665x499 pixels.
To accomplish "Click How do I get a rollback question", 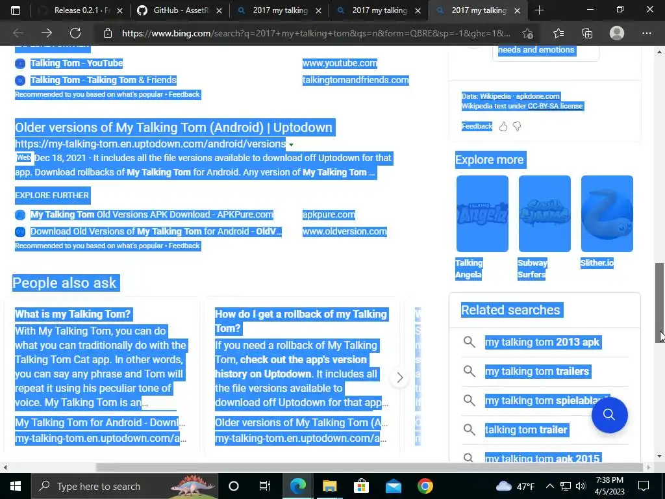I will tap(301, 321).
